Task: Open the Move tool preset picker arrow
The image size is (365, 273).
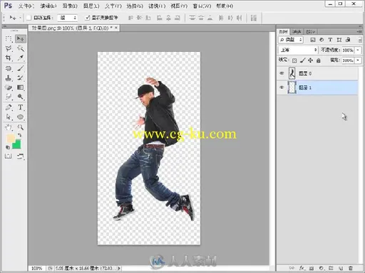Action: tap(20, 18)
